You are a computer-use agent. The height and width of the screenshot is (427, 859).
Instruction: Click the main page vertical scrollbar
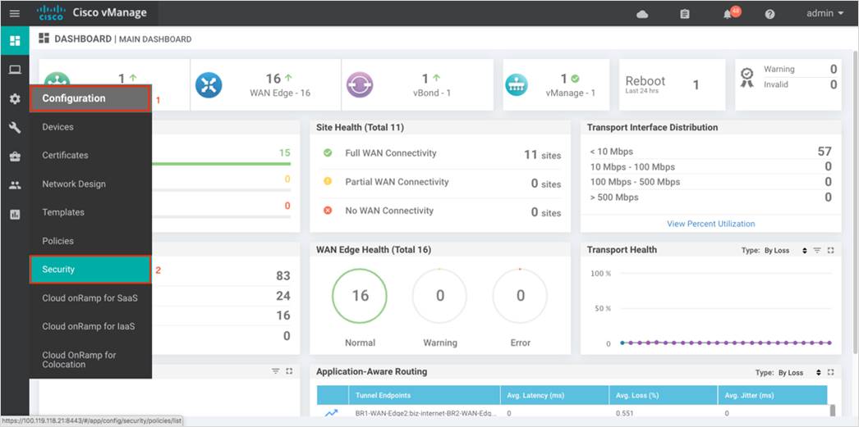[855, 202]
